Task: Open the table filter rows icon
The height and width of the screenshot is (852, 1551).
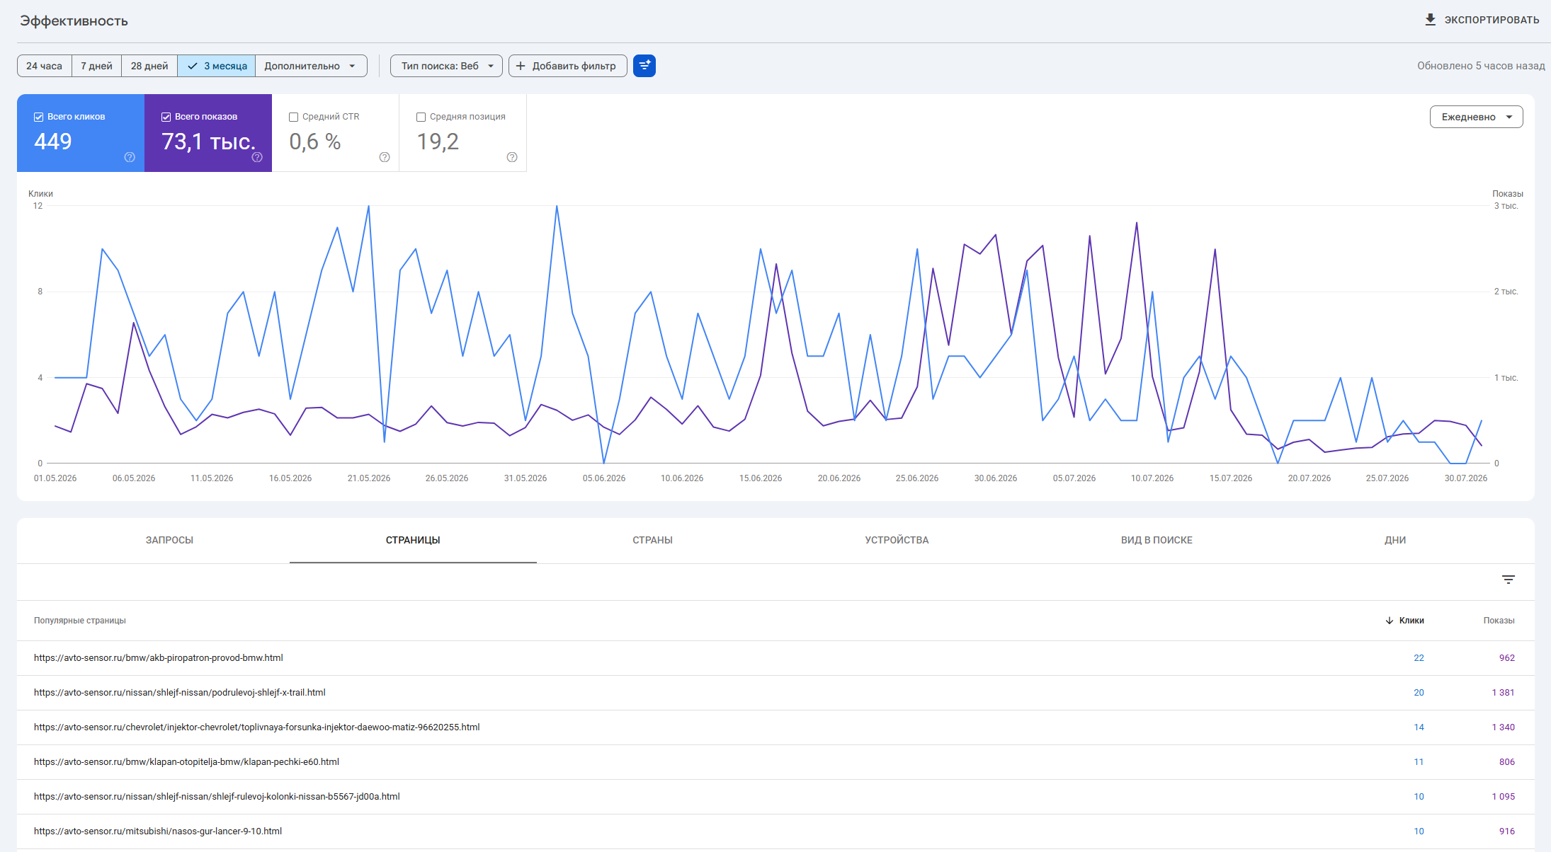Action: 1509,580
